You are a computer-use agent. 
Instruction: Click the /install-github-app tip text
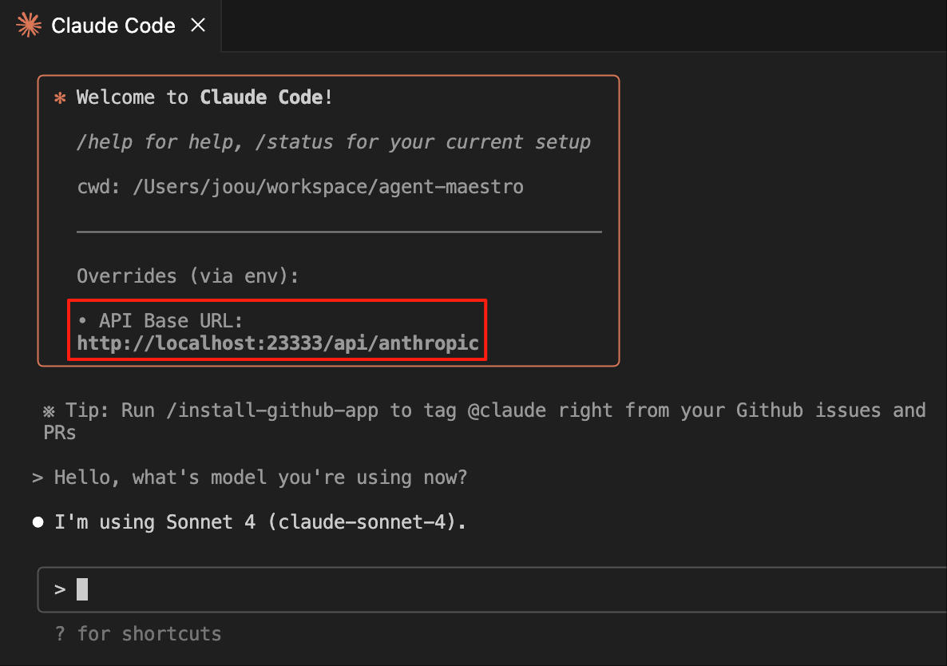(x=485, y=422)
